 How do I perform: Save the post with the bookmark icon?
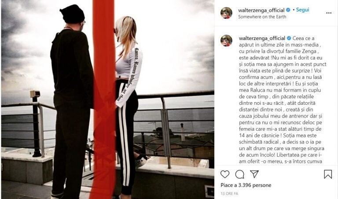(x=328, y=174)
